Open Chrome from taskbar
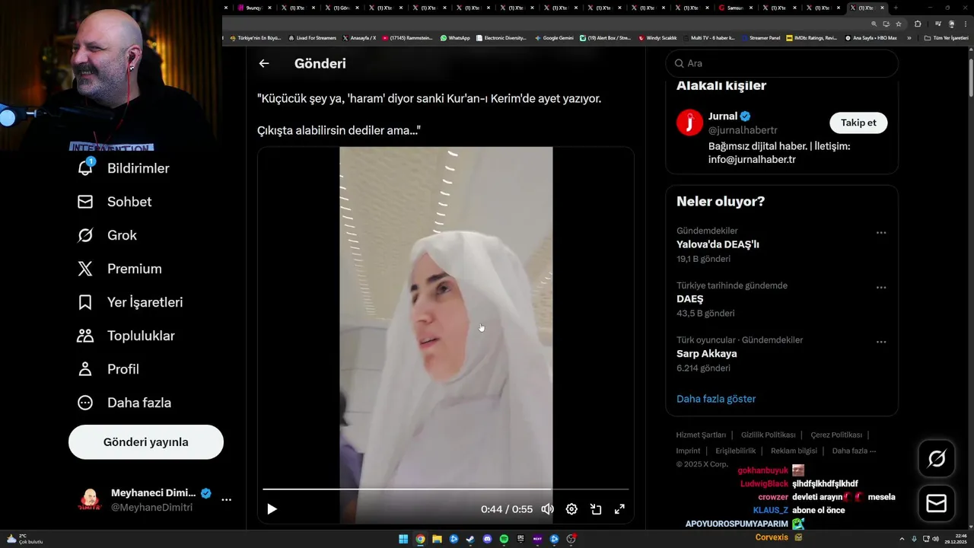Viewport: 974px width, 548px height. [x=420, y=540]
